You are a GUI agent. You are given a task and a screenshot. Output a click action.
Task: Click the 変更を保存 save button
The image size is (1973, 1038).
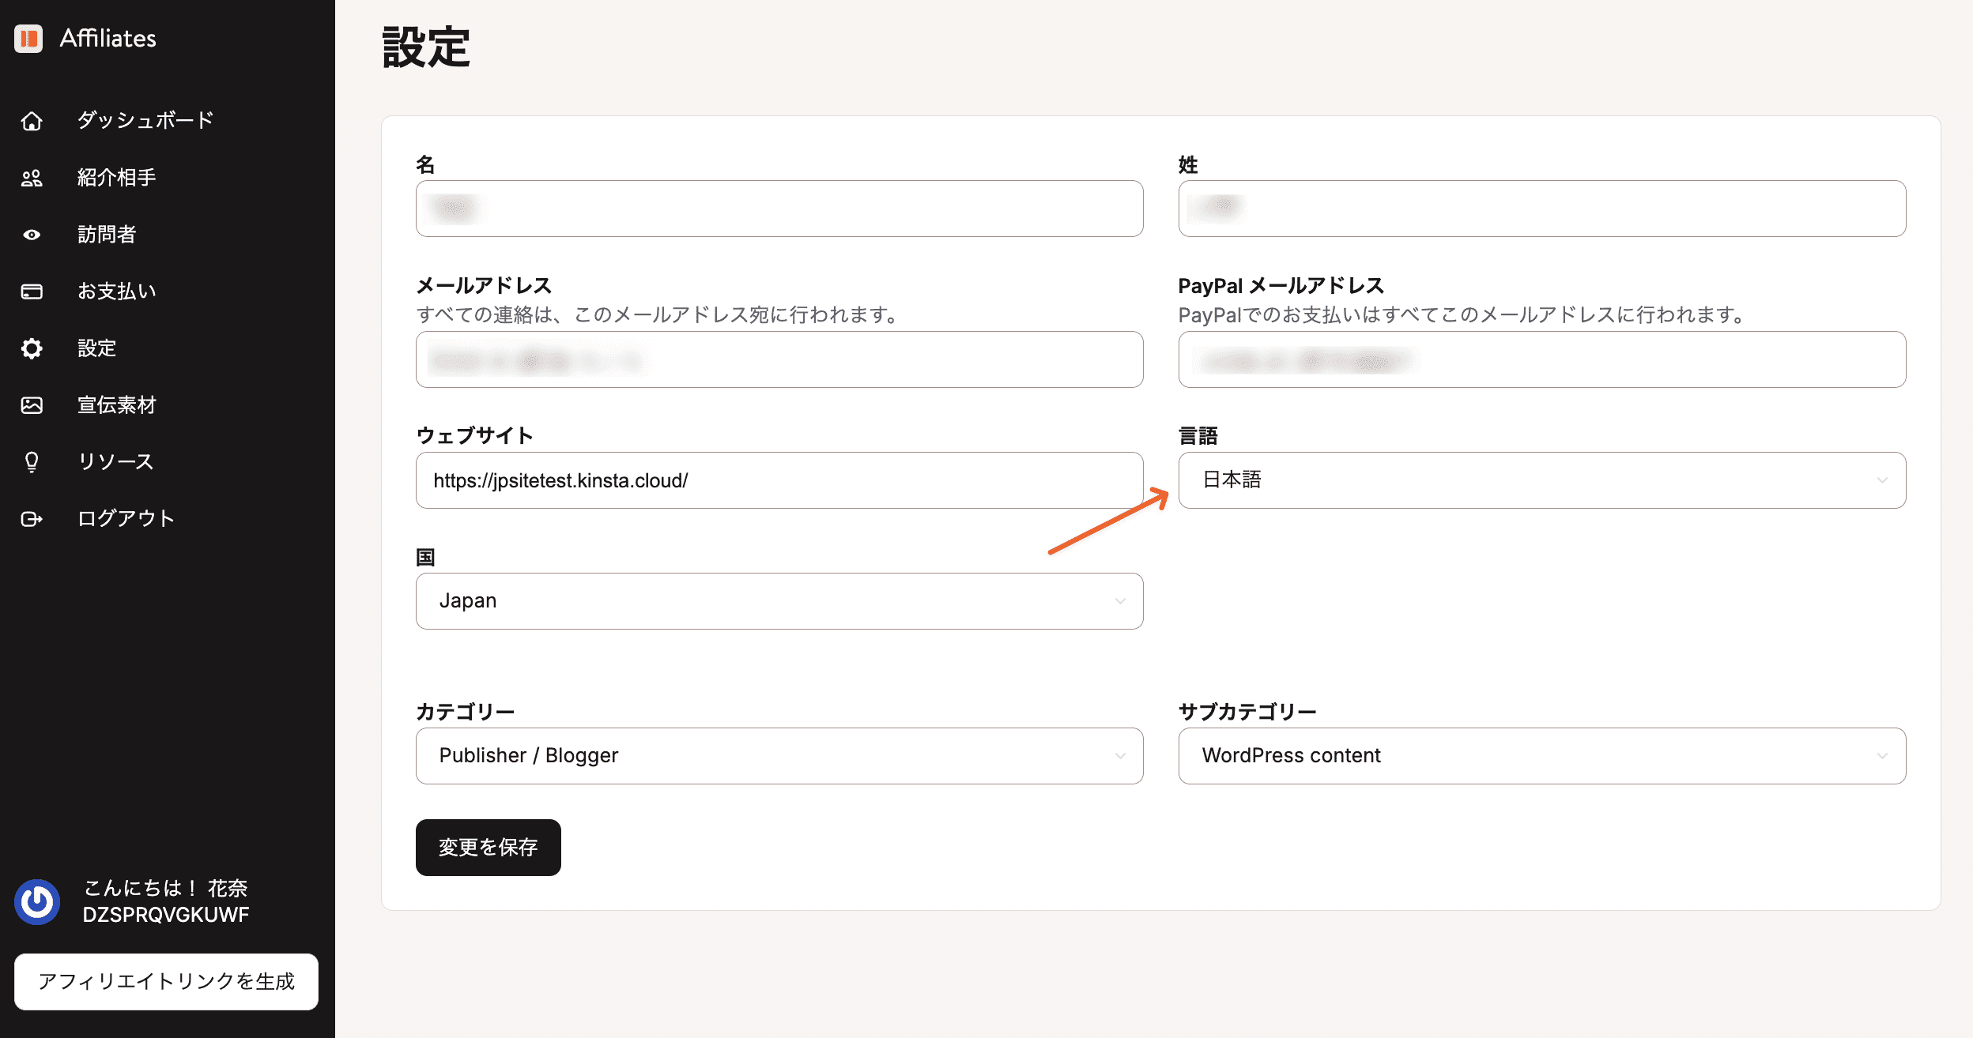click(488, 847)
